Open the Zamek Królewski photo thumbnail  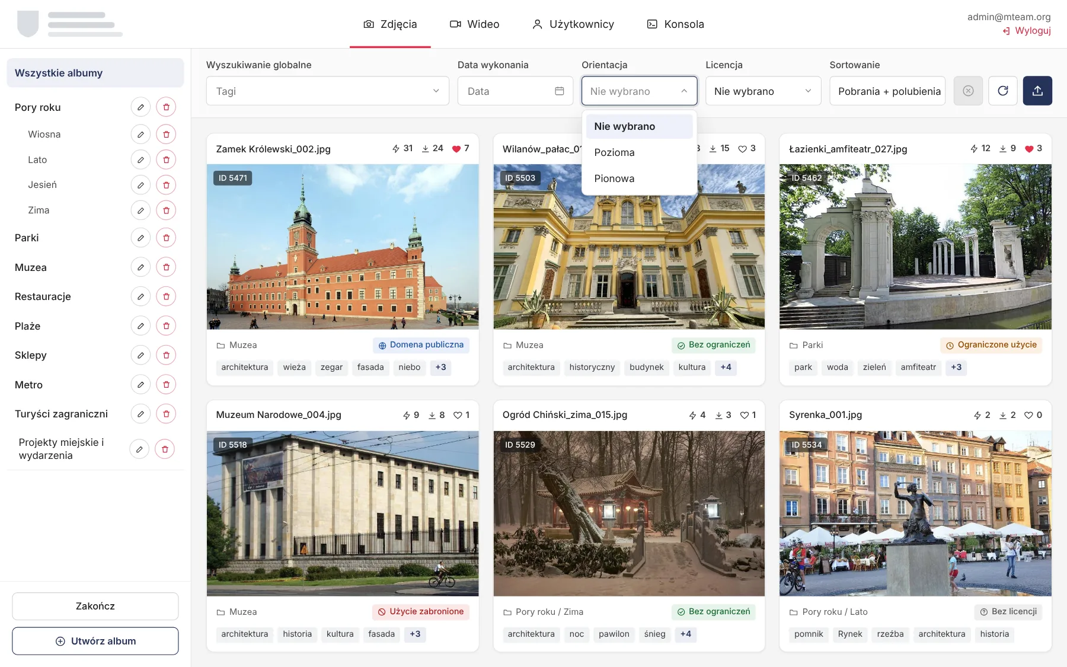pos(343,247)
